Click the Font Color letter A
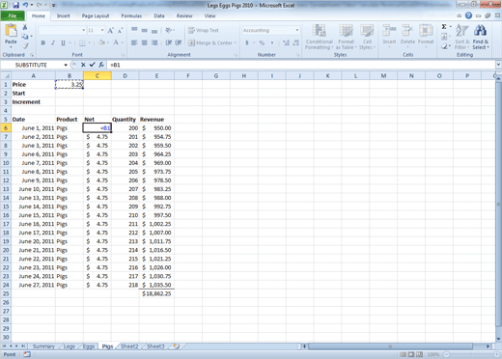 116,42
